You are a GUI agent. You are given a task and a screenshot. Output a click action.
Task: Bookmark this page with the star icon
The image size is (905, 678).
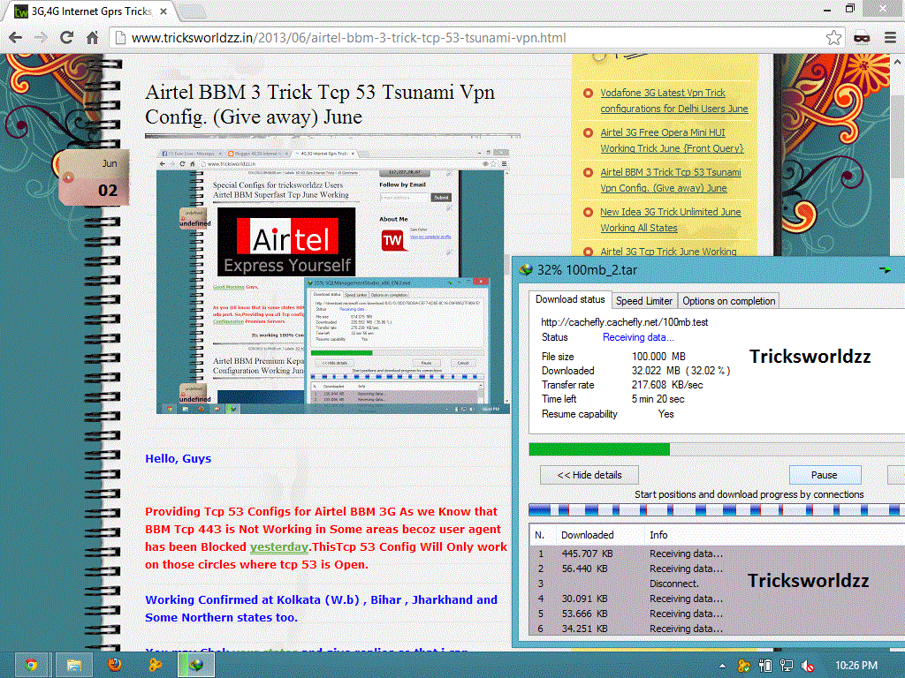point(833,38)
